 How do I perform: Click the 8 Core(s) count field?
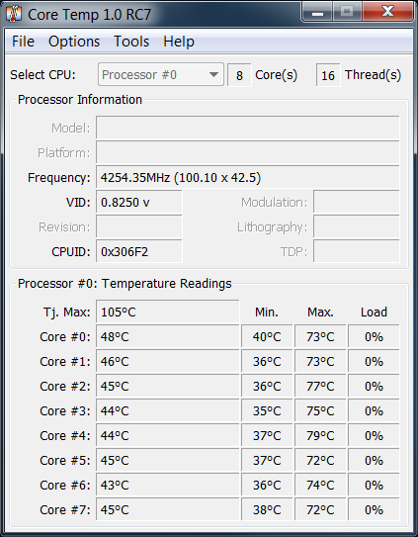pyautogui.click(x=239, y=75)
